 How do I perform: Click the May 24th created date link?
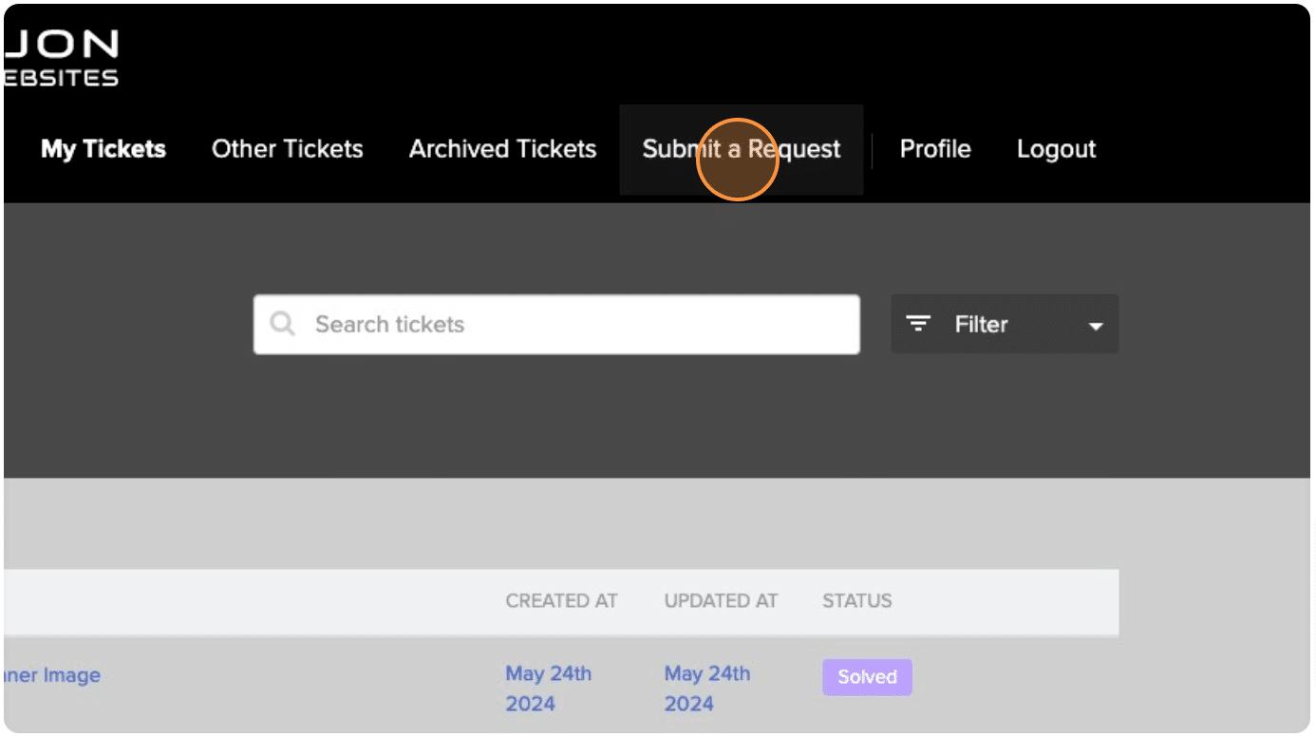pyautogui.click(x=548, y=689)
